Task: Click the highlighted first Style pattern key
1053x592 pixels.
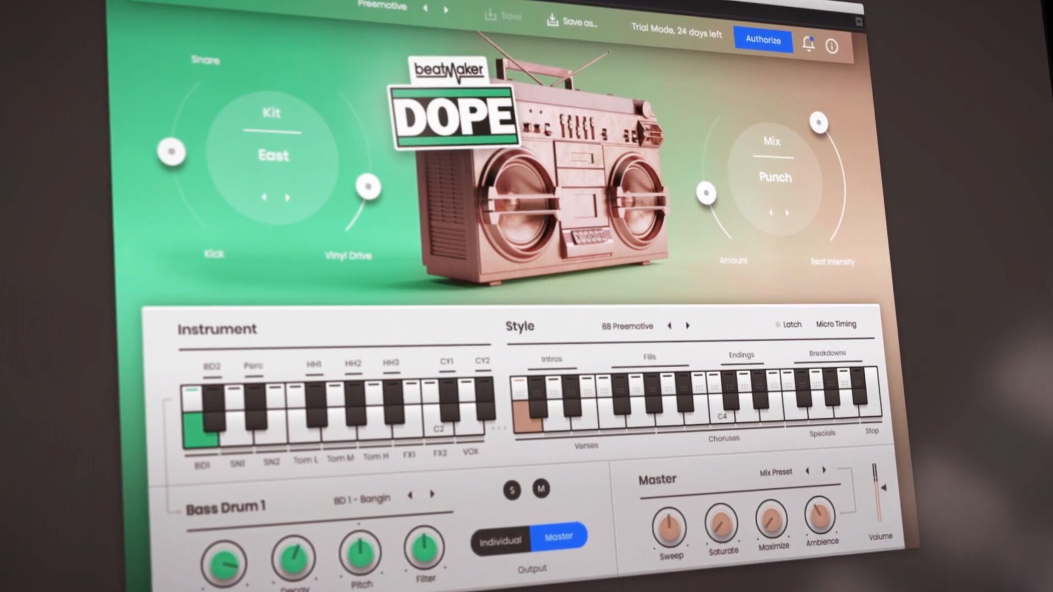Action: click(x=527, y=417)
